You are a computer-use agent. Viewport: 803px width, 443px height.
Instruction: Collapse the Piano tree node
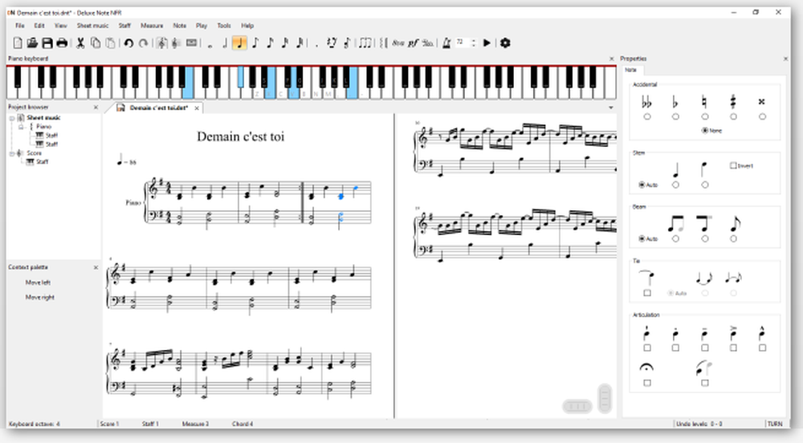[x=21, y=127]
